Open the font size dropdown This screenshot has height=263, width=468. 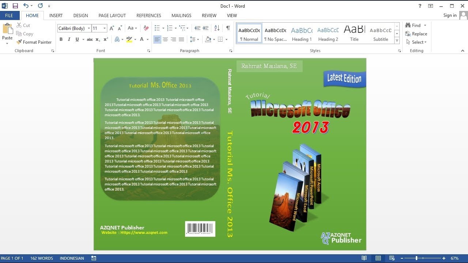(105, 28)
